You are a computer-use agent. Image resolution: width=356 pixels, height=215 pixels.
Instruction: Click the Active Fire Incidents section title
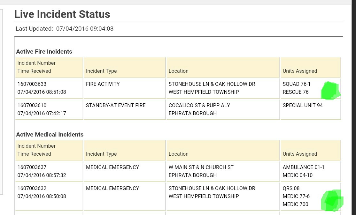44,52
